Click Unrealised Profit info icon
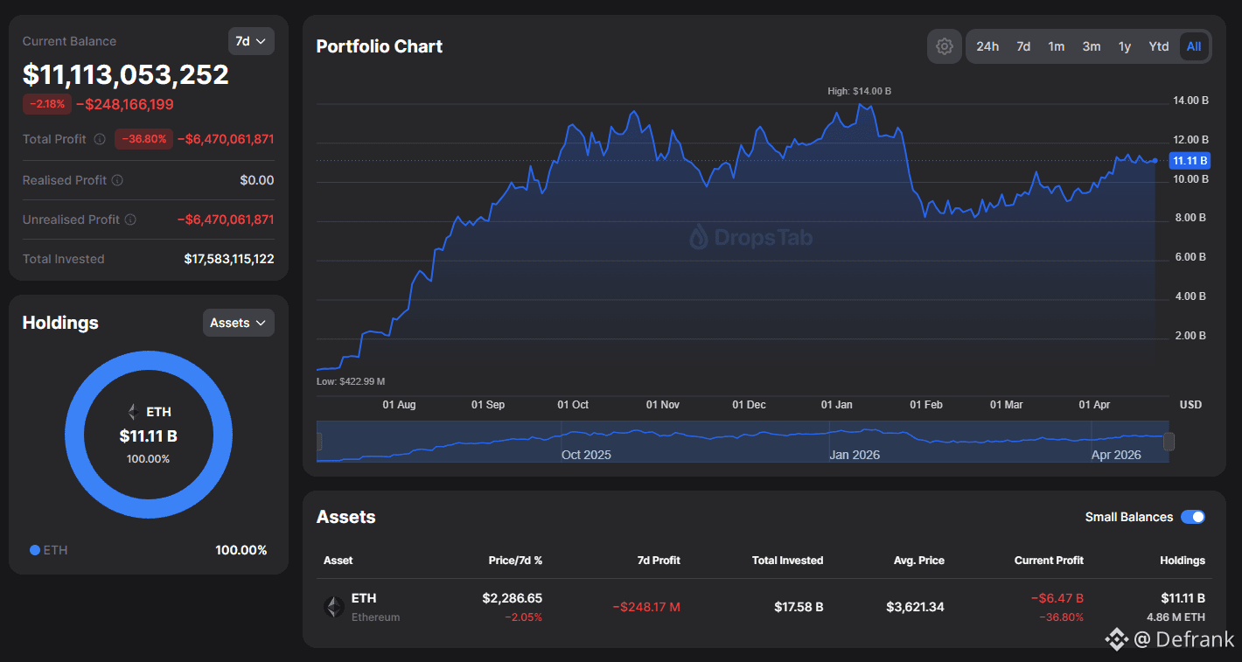The height and width of the screenshot is (662, 1242). tap(130, 220)
